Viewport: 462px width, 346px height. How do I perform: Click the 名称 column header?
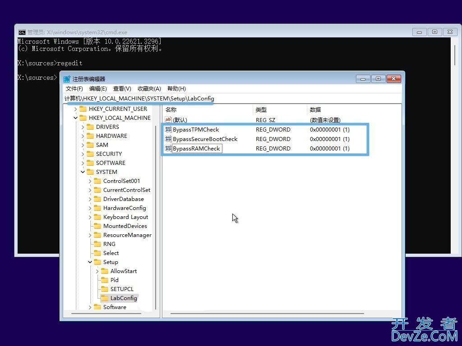[x=171, y=110]
